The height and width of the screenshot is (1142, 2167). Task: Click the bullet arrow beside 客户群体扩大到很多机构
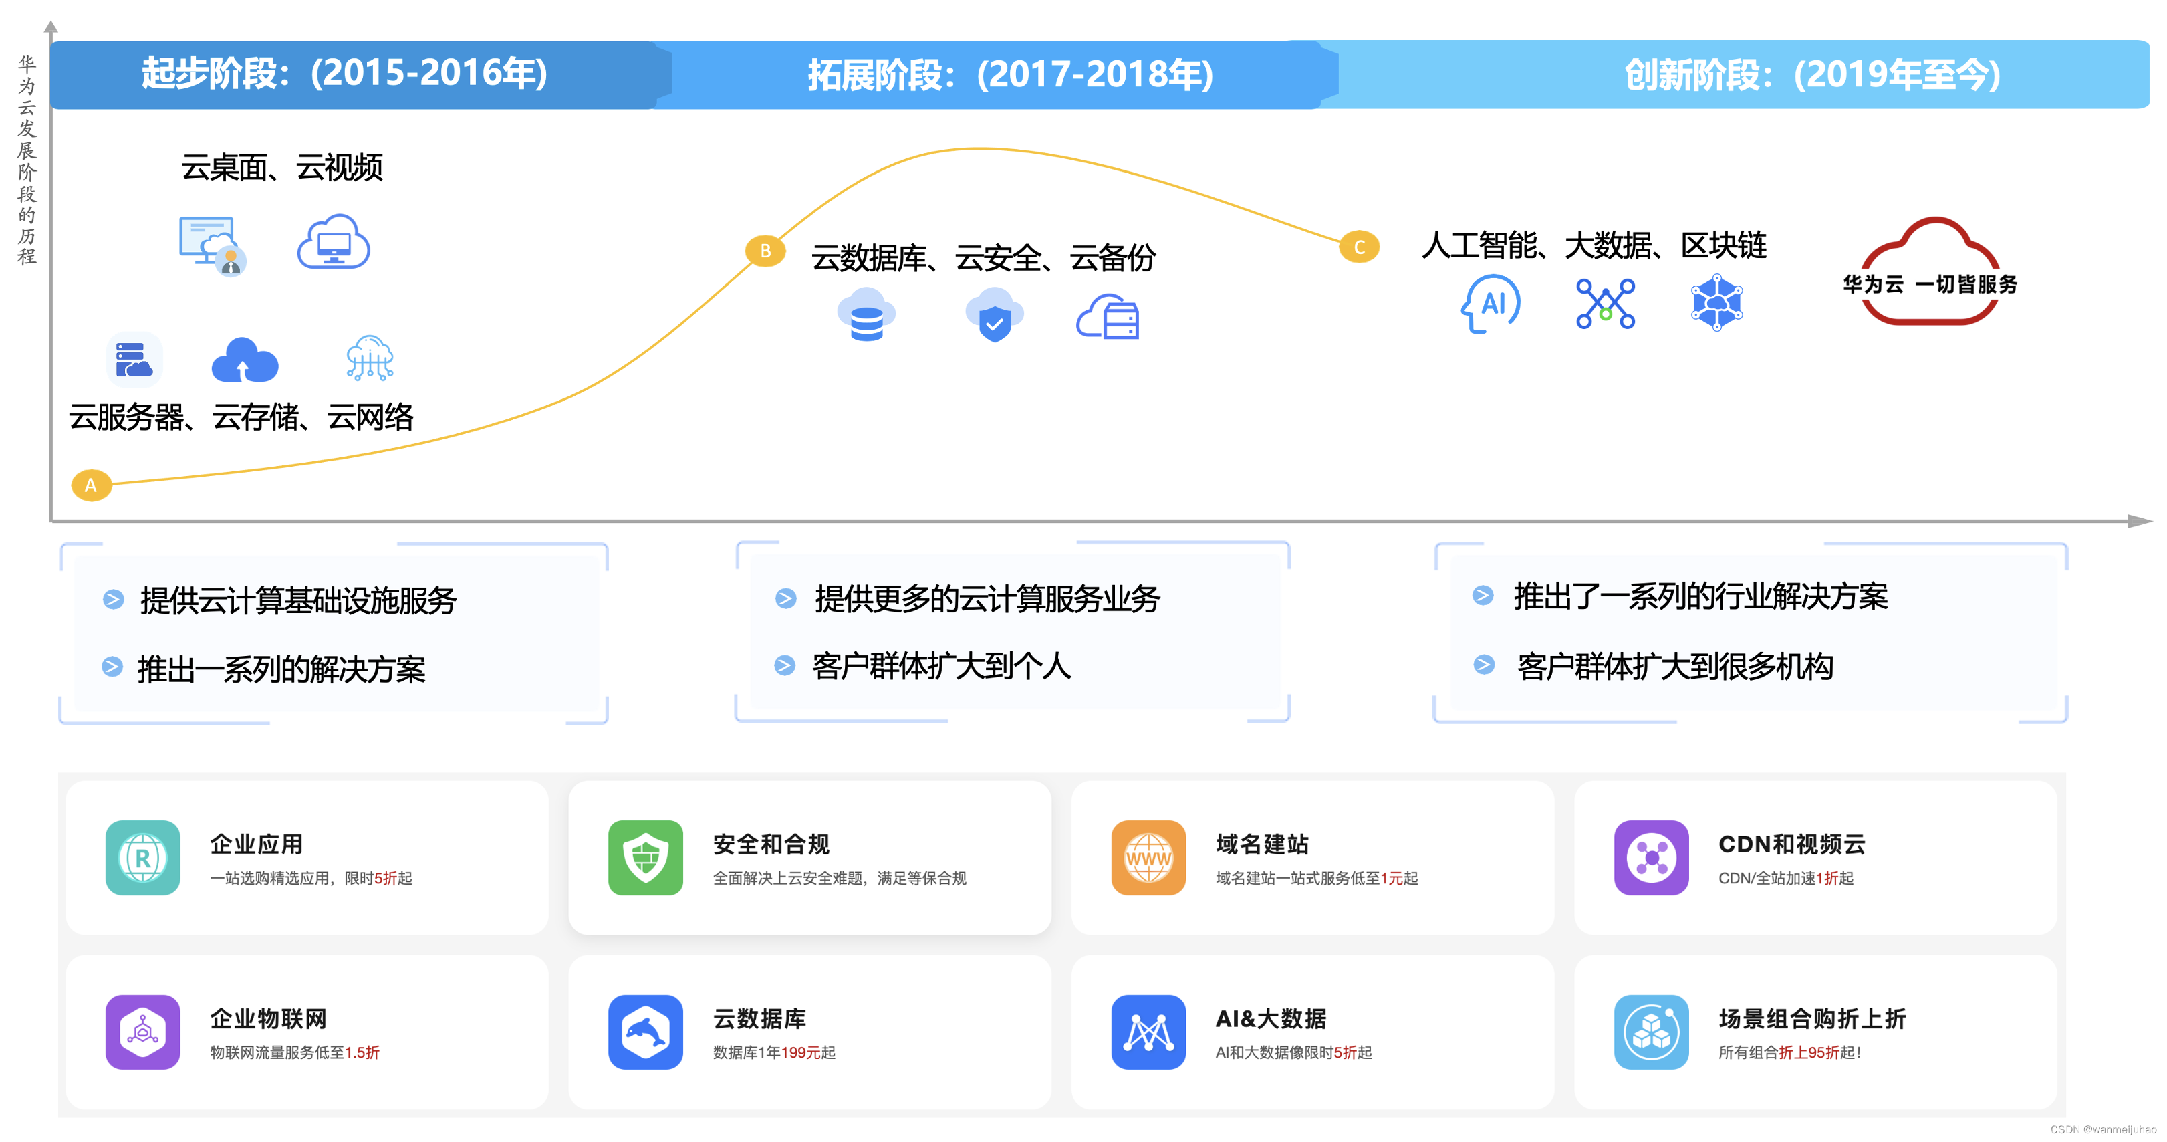point(1484,665)
